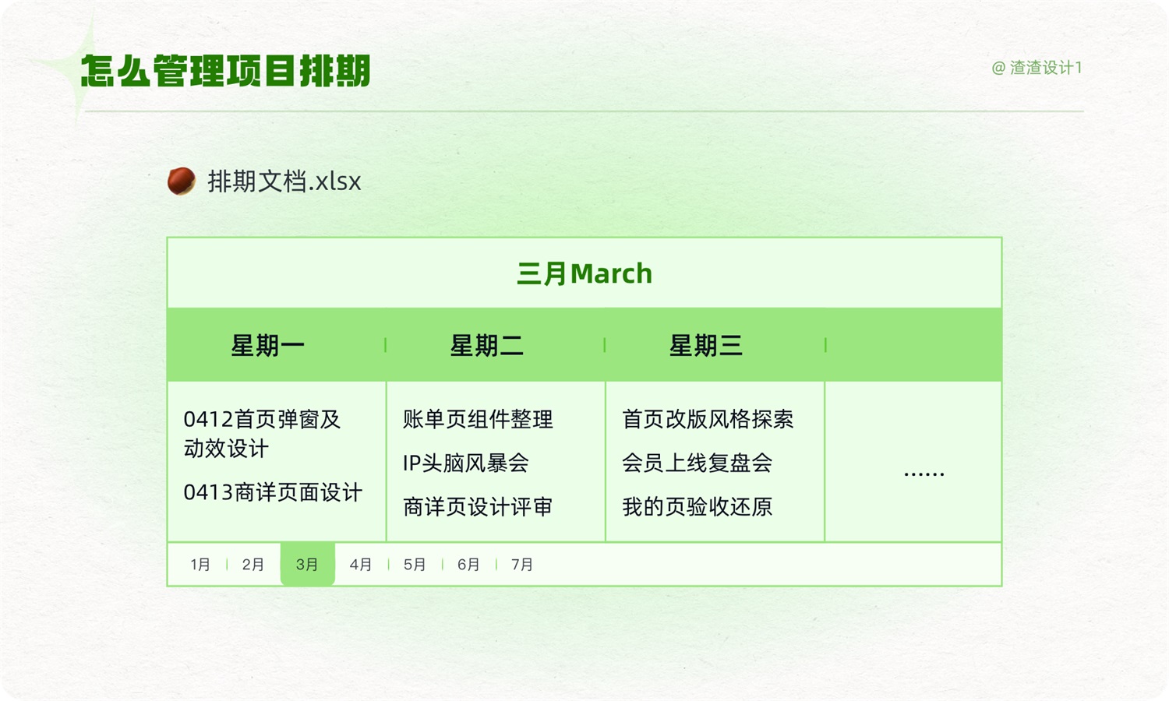Image resolution: width=1169 pixels, height=701 pixels.
Task: Click the IP头脑风暴会 item
Action: tap(464, 463)
